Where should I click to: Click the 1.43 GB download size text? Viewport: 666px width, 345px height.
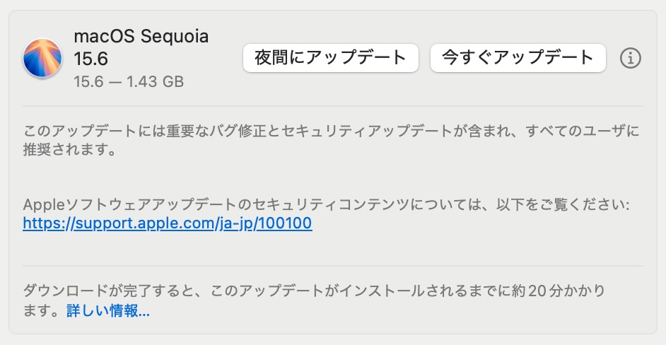[x=155, y=81]
